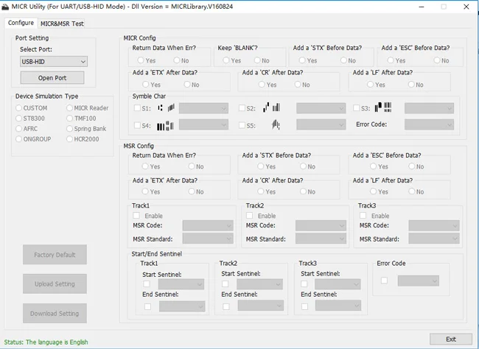The width and height of the screenshot is (479, 349).
Task: Click the MICR Utility app icon in title bar
Action: 6,7
